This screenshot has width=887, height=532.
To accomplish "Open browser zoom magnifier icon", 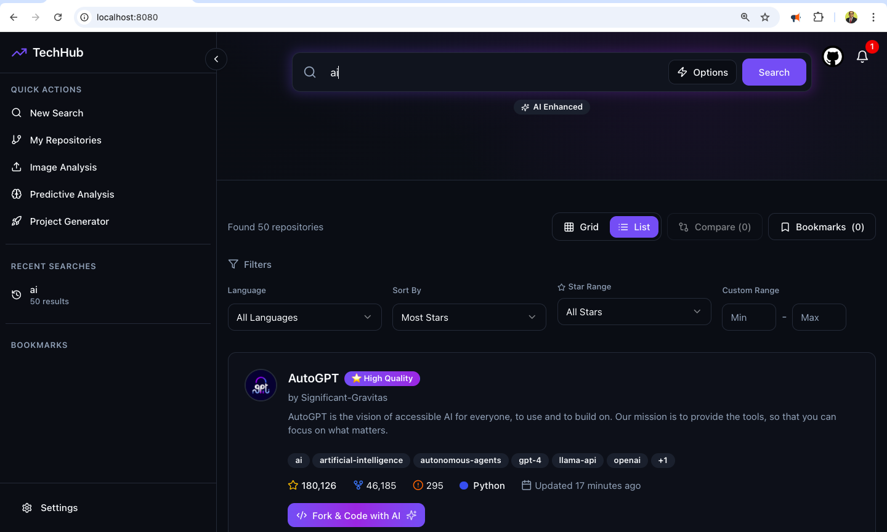I will click(x=745, y=17).
